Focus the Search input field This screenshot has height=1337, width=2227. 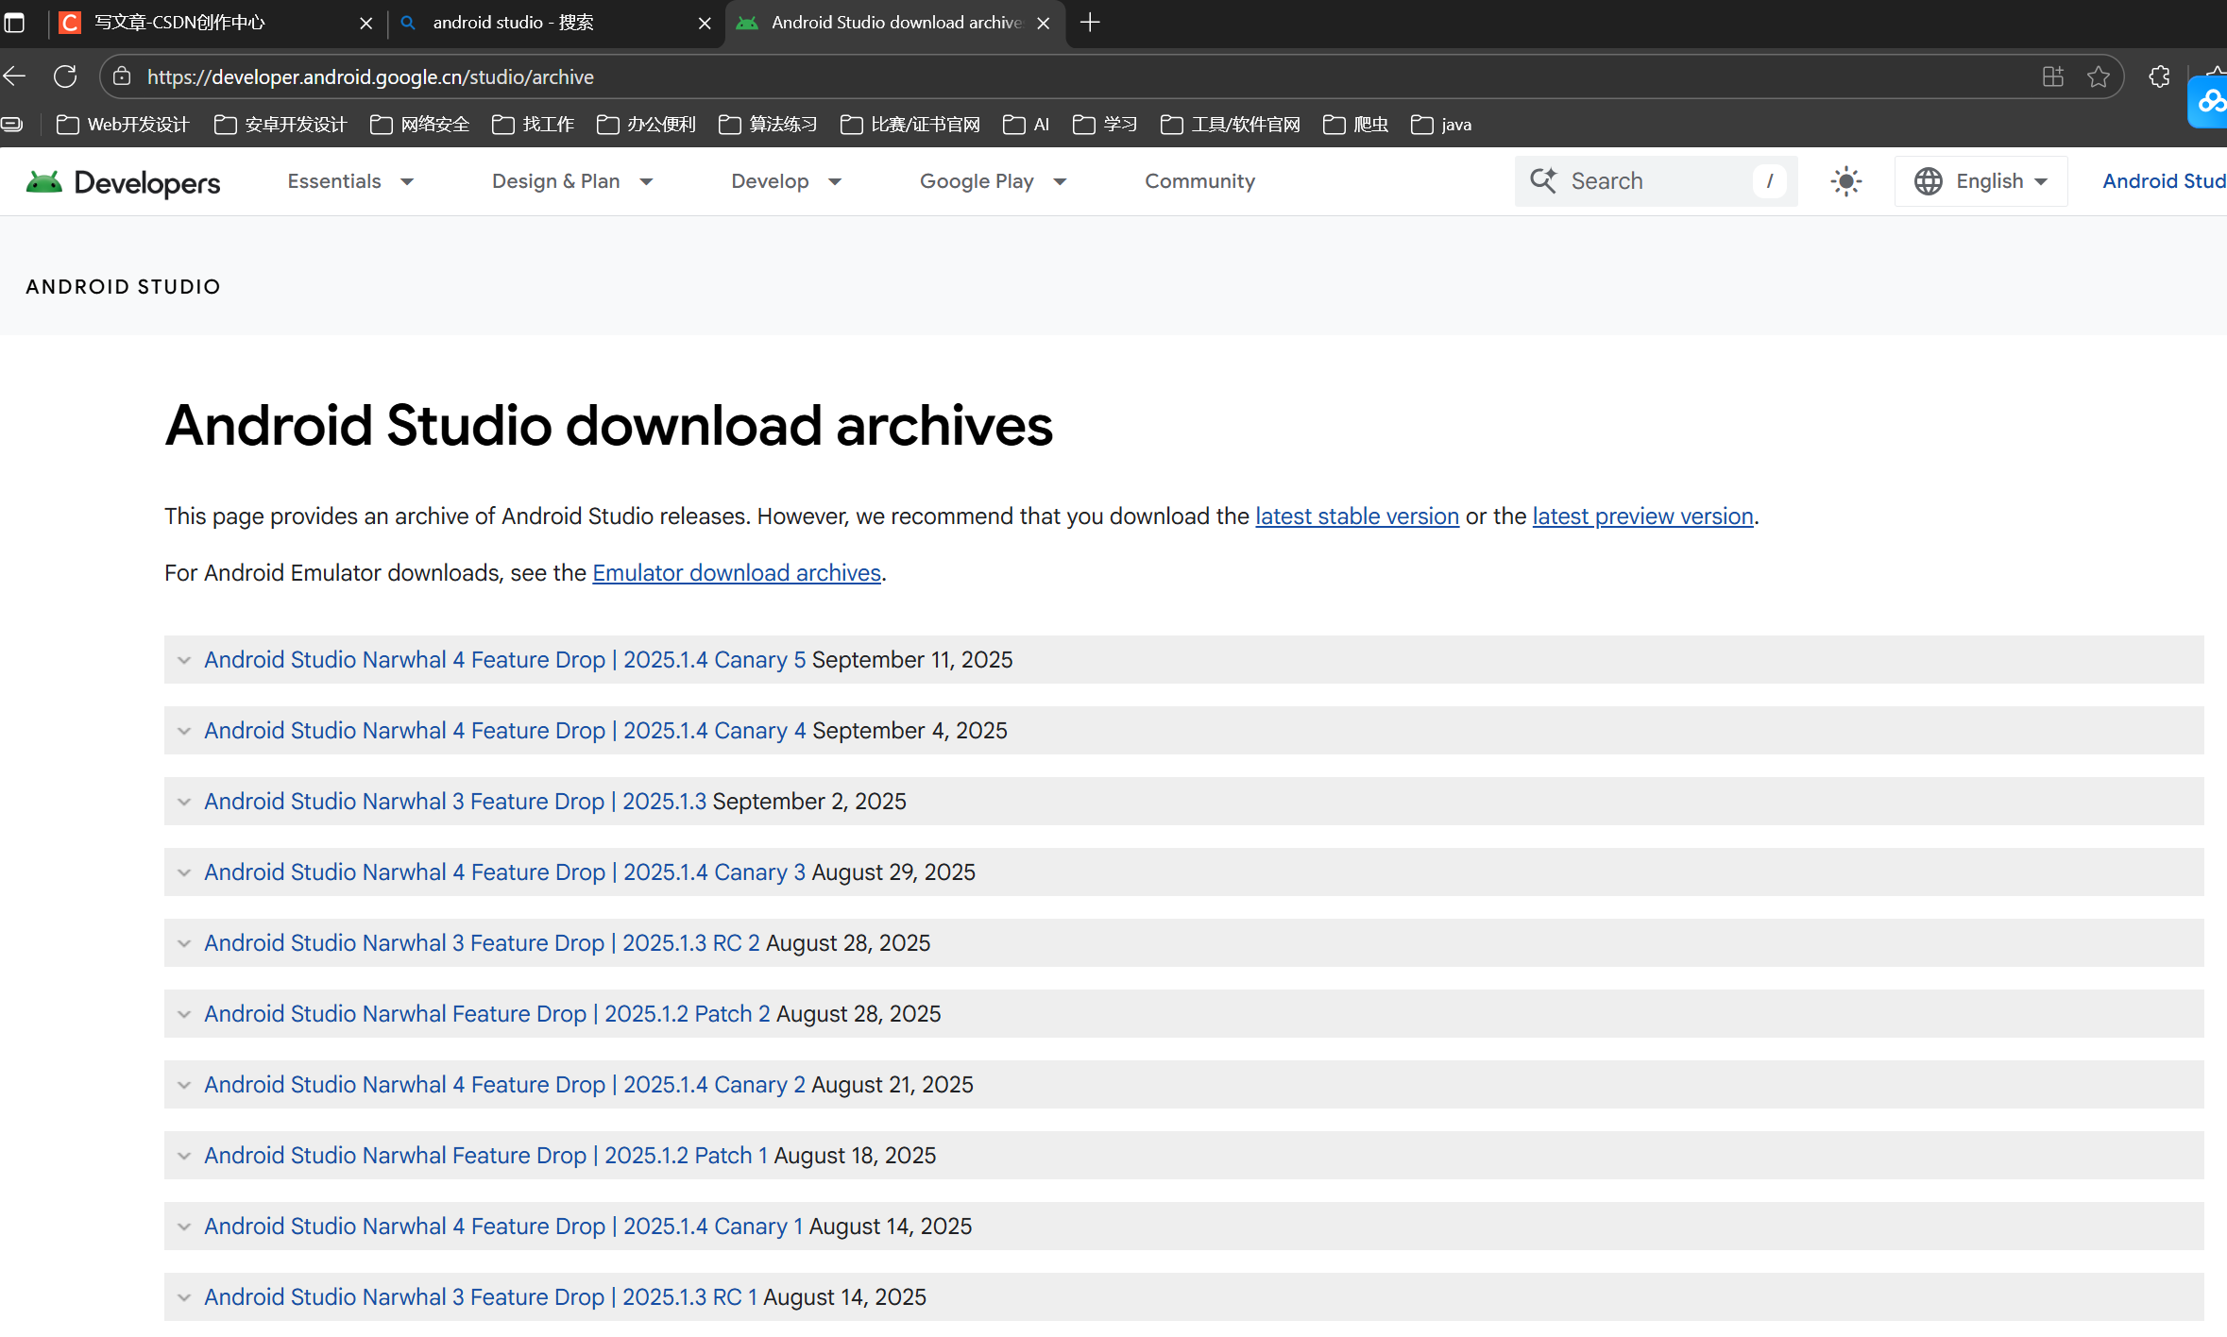coord(1656,181)
